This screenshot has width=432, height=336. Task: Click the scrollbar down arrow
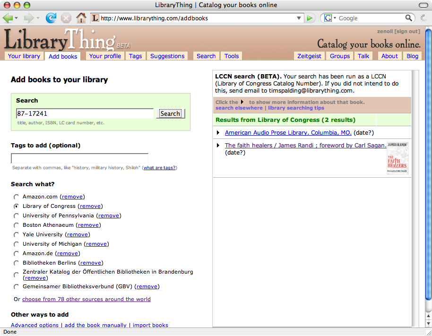click(x=428, y=324)
